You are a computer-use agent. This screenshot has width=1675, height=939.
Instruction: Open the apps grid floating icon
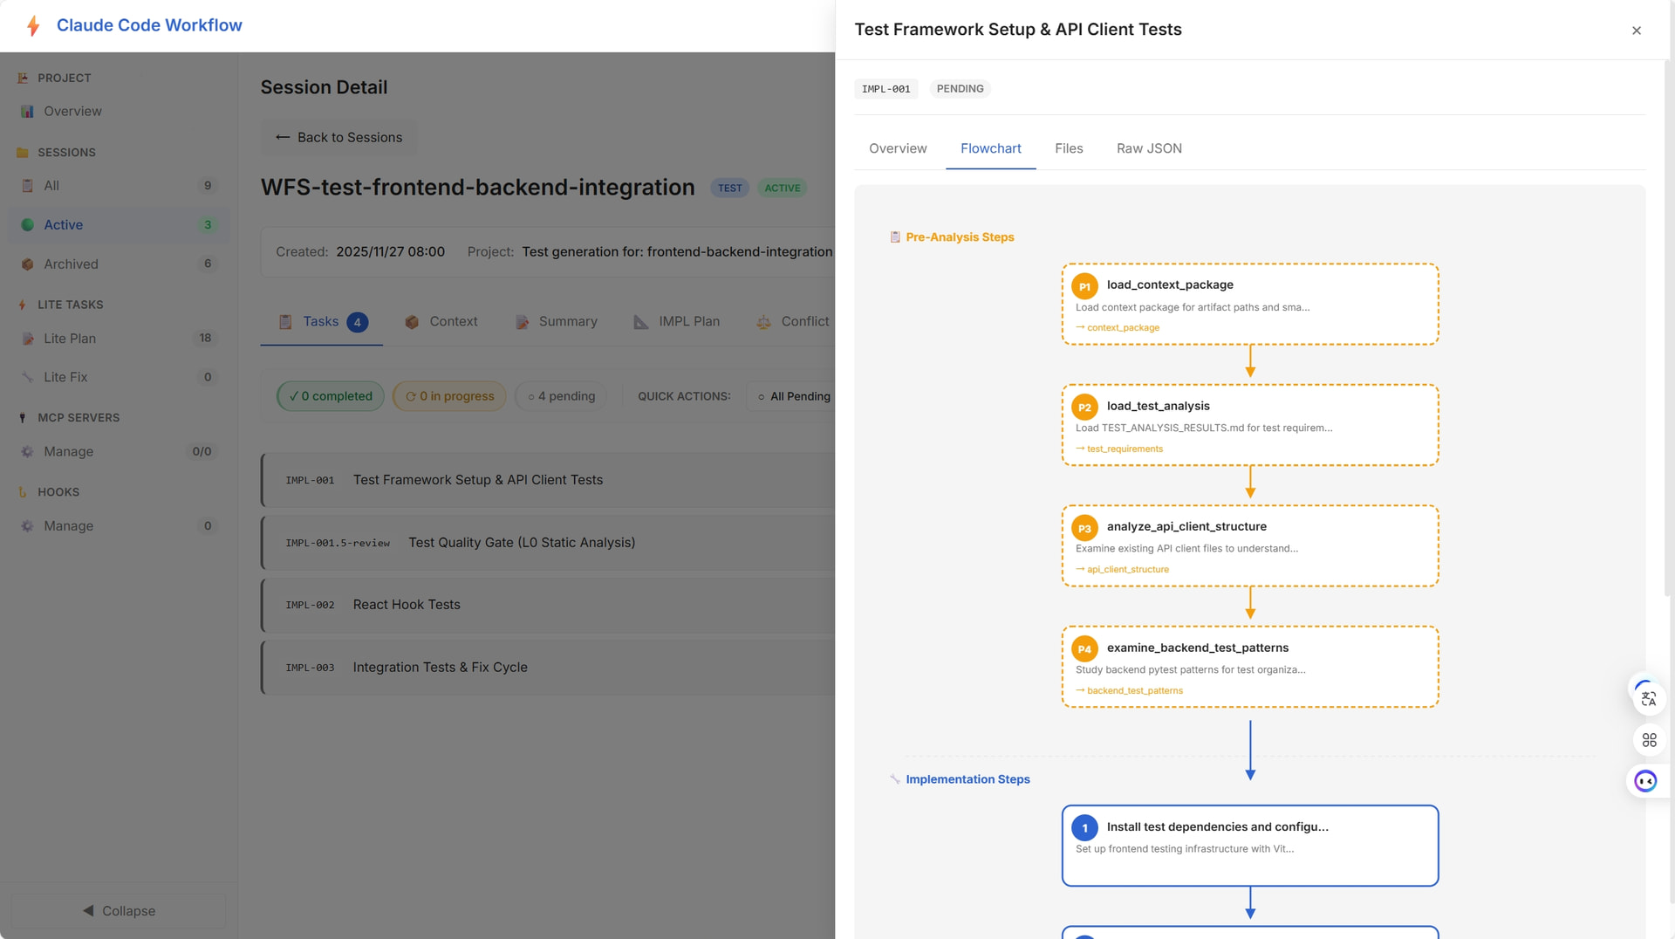pos(1649,740)
